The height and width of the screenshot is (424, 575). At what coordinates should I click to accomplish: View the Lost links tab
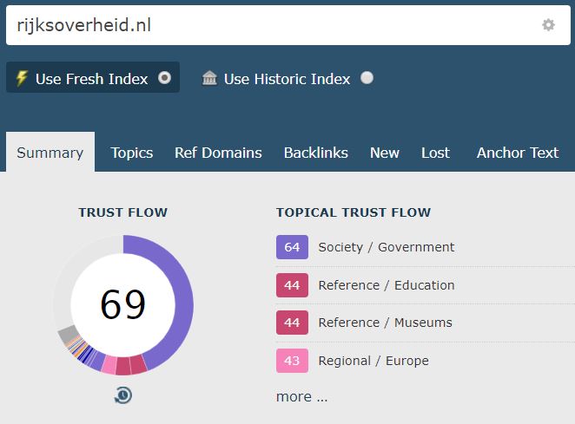(435, 153)
